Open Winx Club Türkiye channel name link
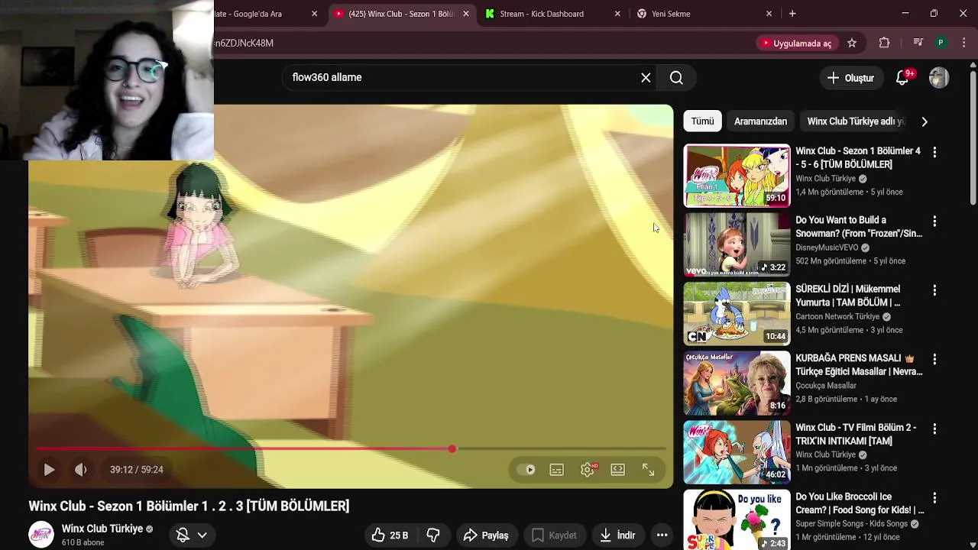The height and width of the screenshot is (550, 978). (x=102, y=529)
